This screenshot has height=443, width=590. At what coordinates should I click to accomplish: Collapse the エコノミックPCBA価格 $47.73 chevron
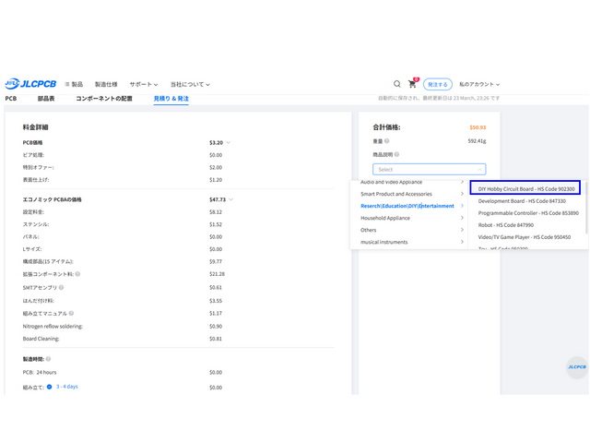click(x=231, y=199)
